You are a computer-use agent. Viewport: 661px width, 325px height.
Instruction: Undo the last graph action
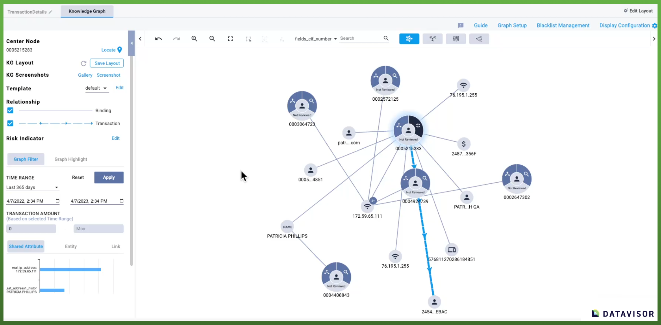[158, 38]
